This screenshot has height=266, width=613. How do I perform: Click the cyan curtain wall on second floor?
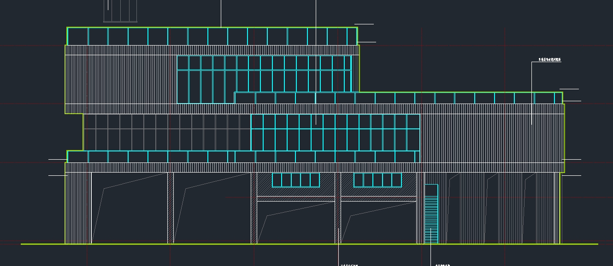[x=335, y=133]
